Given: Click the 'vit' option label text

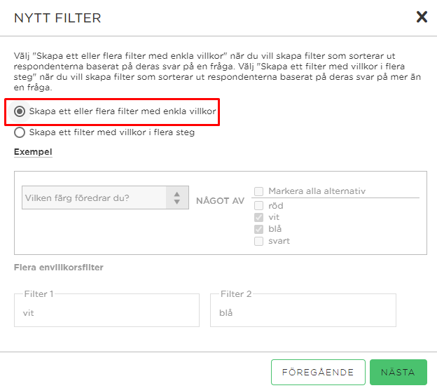Looking at the screenshot, I should tap(274, 217).
